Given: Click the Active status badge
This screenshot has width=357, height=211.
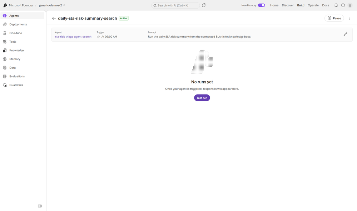Looking at the screenshot, I should coord(124,19).
